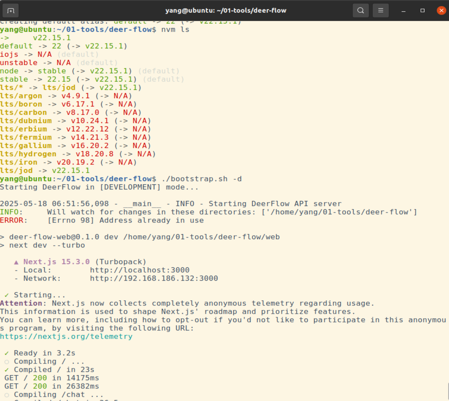Click the './bootstrap.sh -d' command
The image size is (449, 401).
pyautogui.click(x=201, y=179)
